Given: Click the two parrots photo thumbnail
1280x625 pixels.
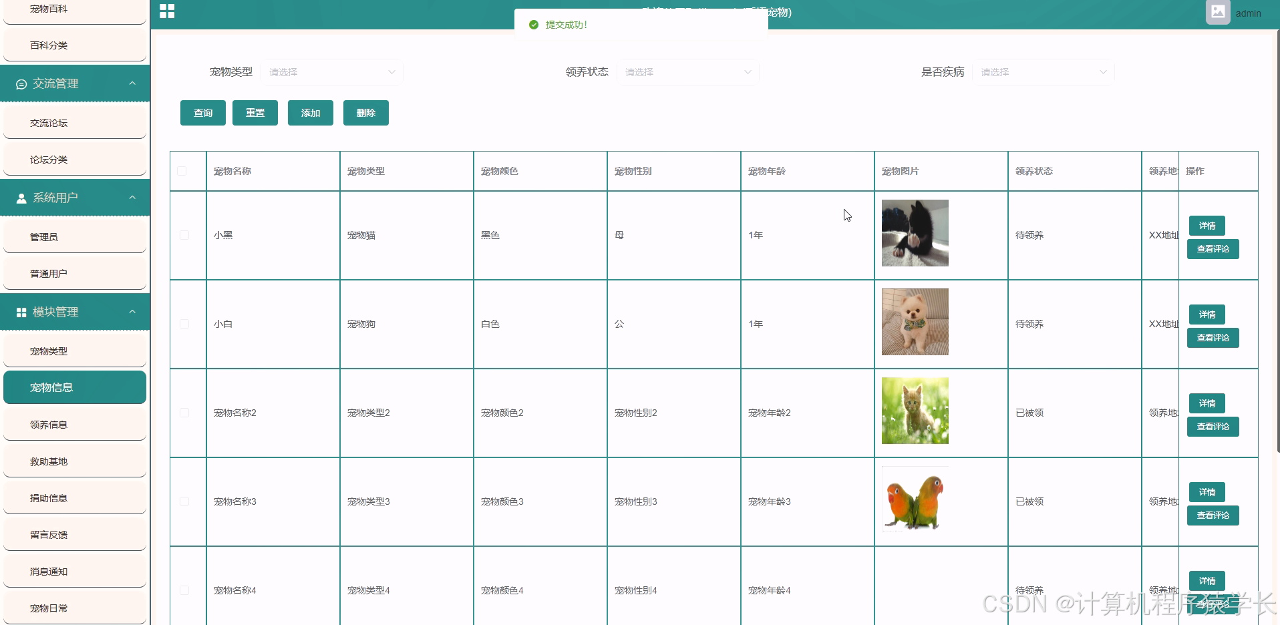Looking at the screenshot, I should (915, 499).
